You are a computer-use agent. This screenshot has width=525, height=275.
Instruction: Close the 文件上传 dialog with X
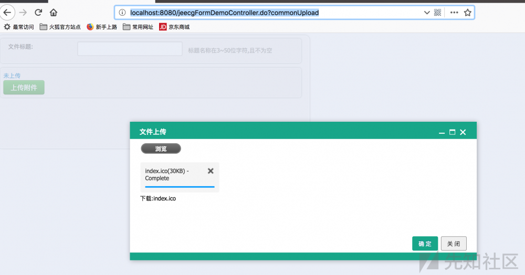tap(463, 132)
